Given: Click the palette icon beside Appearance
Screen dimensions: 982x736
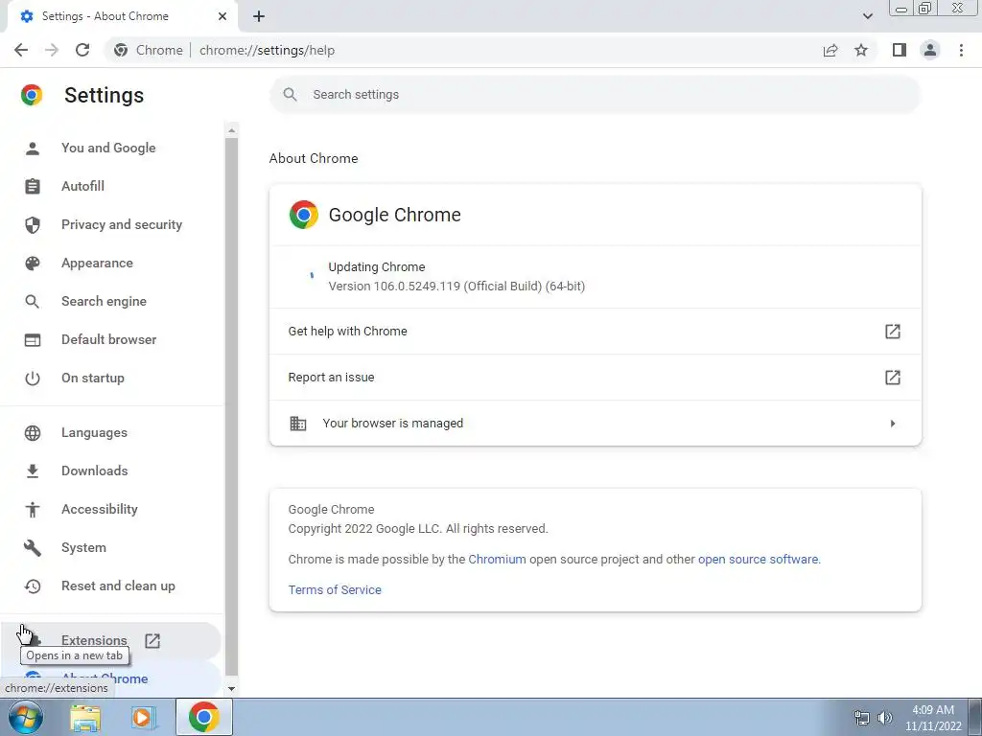Looking at the screenshot, I should [33, 263].
